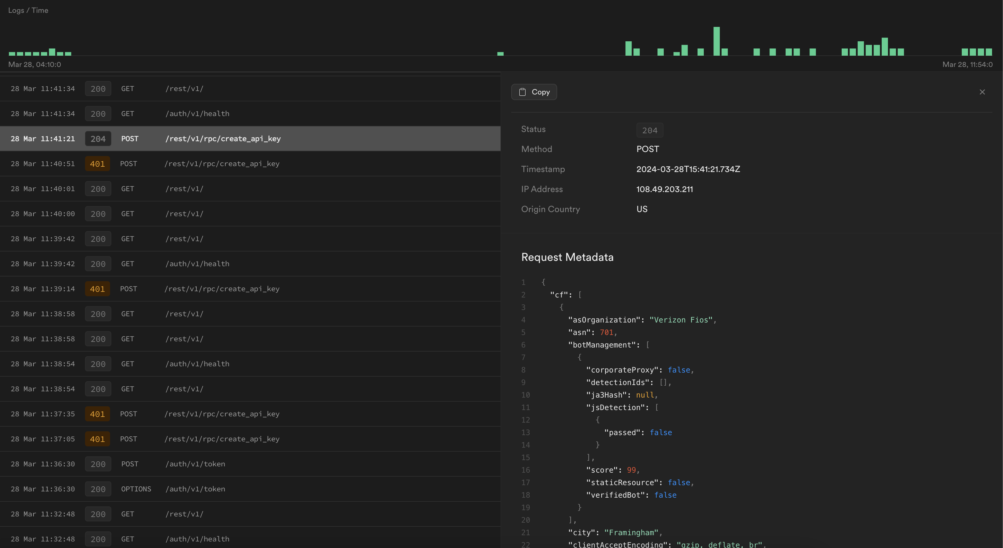This screenshot has height=548, width=1003.
Task: Open the GET /rest/v1/ row at 11:40:00
Action: coord(250,214)
